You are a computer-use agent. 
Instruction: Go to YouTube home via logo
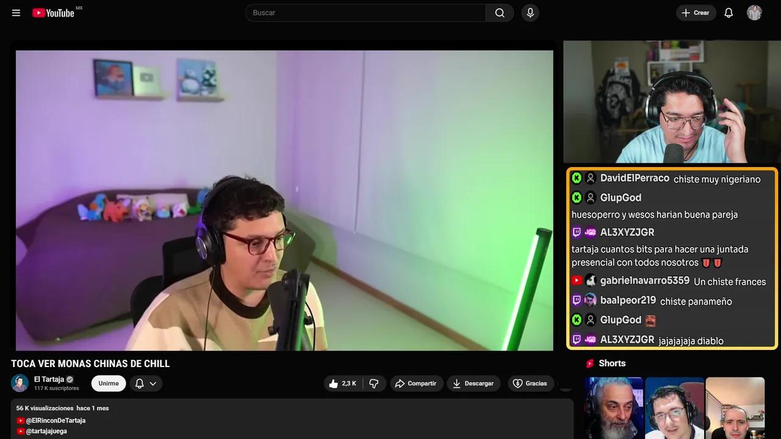tap(54, 13)
